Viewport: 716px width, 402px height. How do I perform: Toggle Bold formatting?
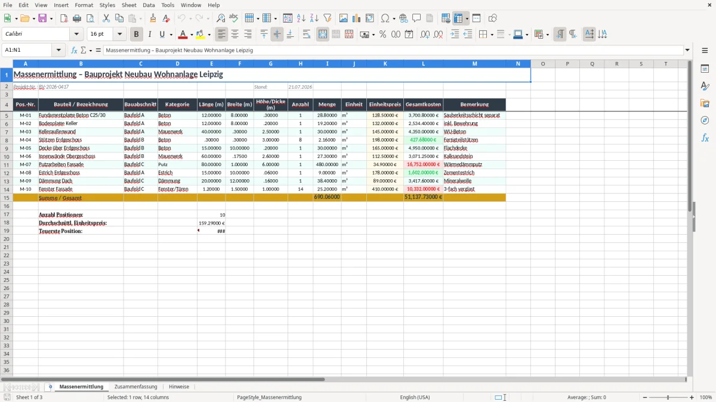click(136, 35)
